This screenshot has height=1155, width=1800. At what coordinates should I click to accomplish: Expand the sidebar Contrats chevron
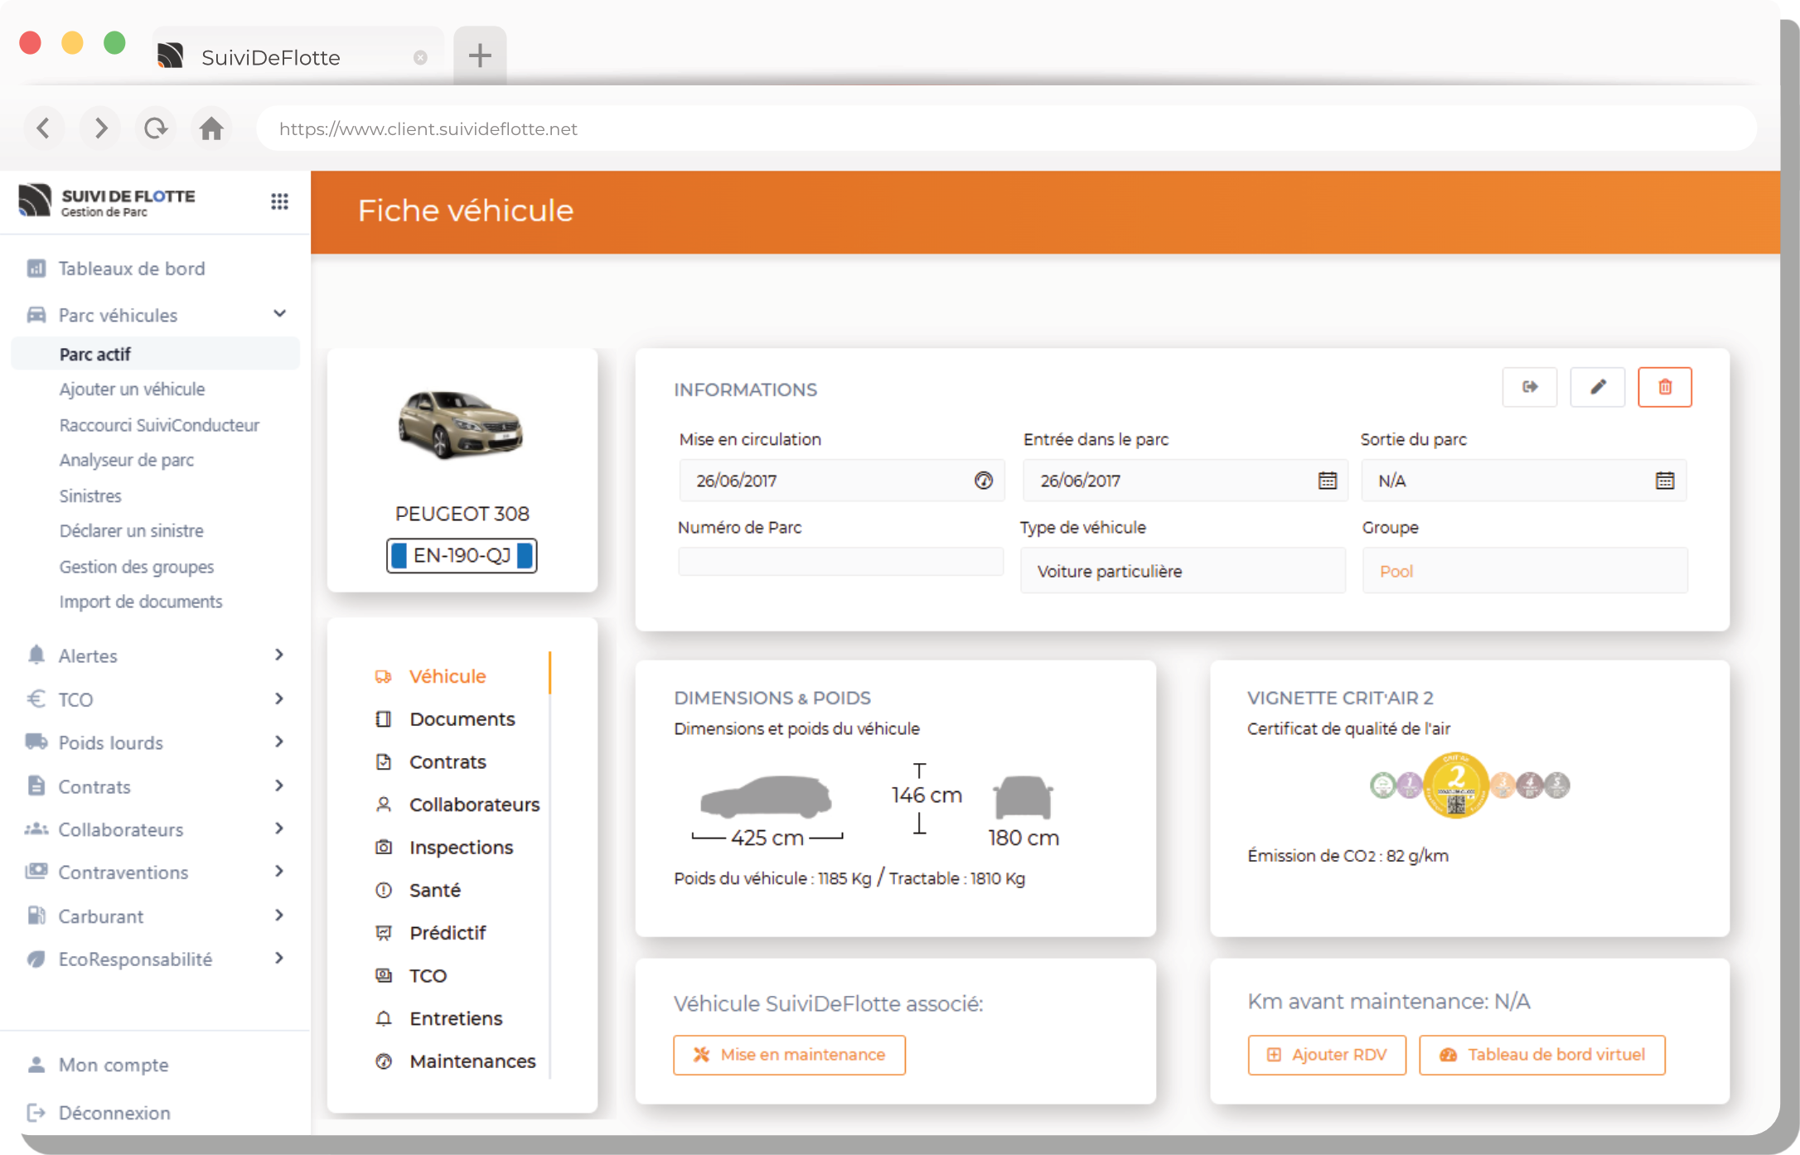pyautogui.click(x=279, y=785)
